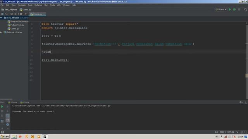Viewport: 248px width, 139px height.
Task: Click CRLF line separator in status bar
Action: tap(222, 132)
